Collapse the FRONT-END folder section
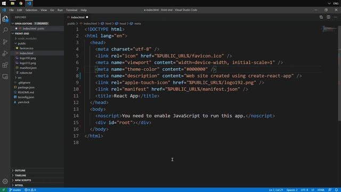Image resolution: width=341 pixels, height=192 pixels. pyautogui.click(x=22, y=34)
